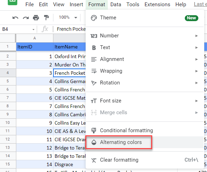Open the Data menu
Viewport: 207px width, 172px height.
click(116, 4)
